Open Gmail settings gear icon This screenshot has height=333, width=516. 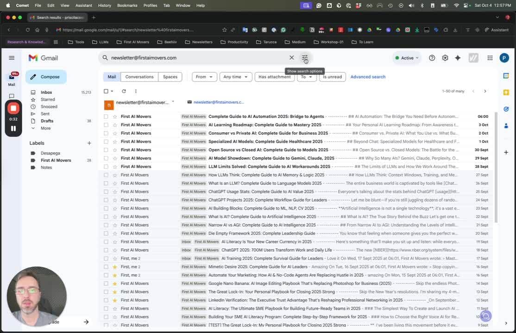445,58
